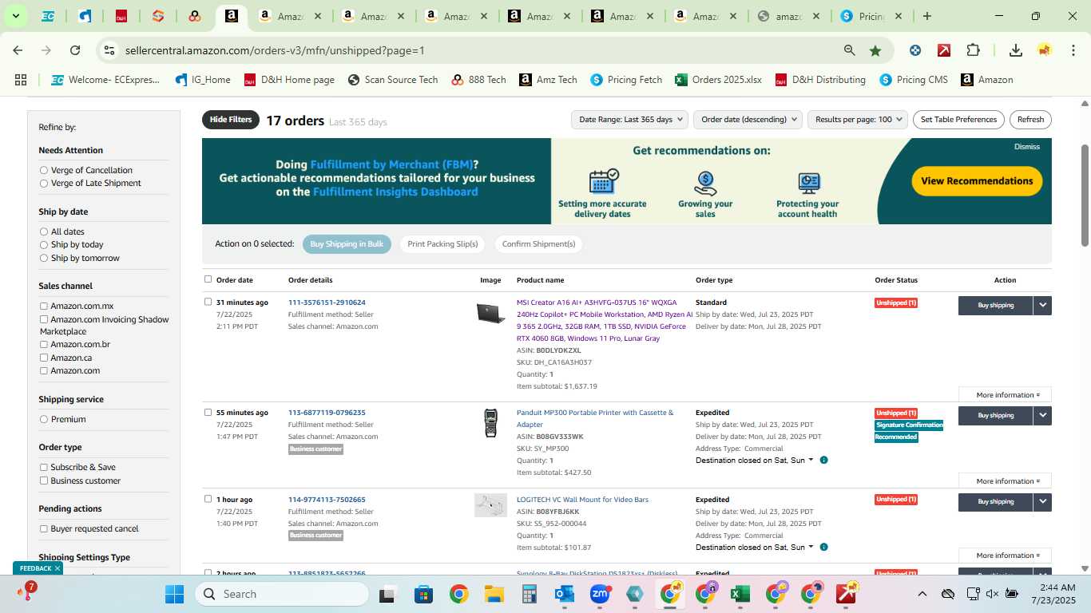Click the info icon in LOGITECH order

coord(823,547)
